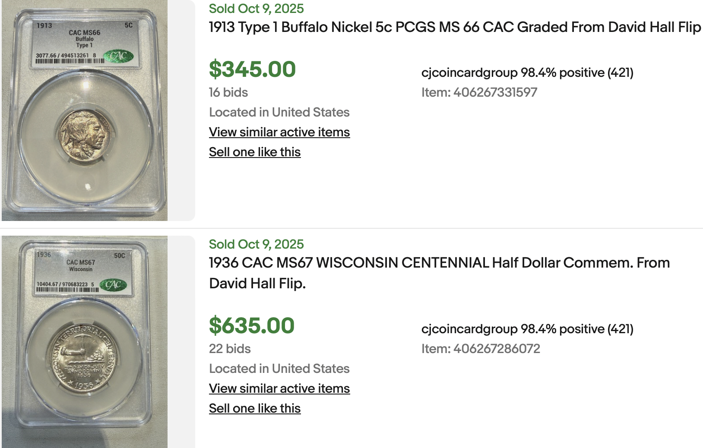Click 'Sell one like this' under Buffalo Nickel
The width and height of the screenshot is (703, 448).
point(255,152)
